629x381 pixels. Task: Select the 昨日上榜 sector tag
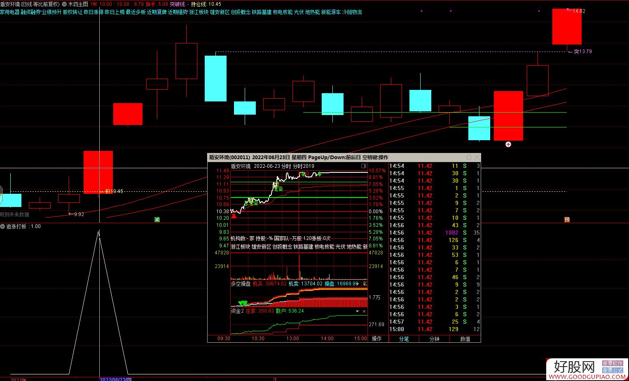click(x=115, y=12)
